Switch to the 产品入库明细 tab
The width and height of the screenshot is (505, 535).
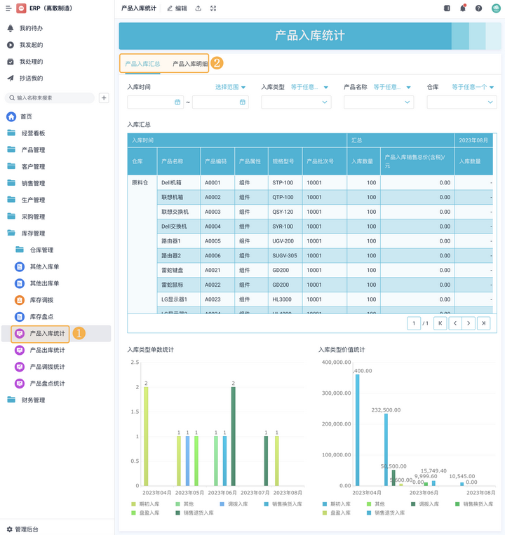(190, 64)
